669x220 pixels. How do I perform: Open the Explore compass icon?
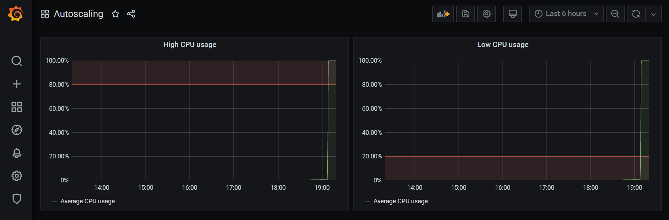tap(16, 130)
